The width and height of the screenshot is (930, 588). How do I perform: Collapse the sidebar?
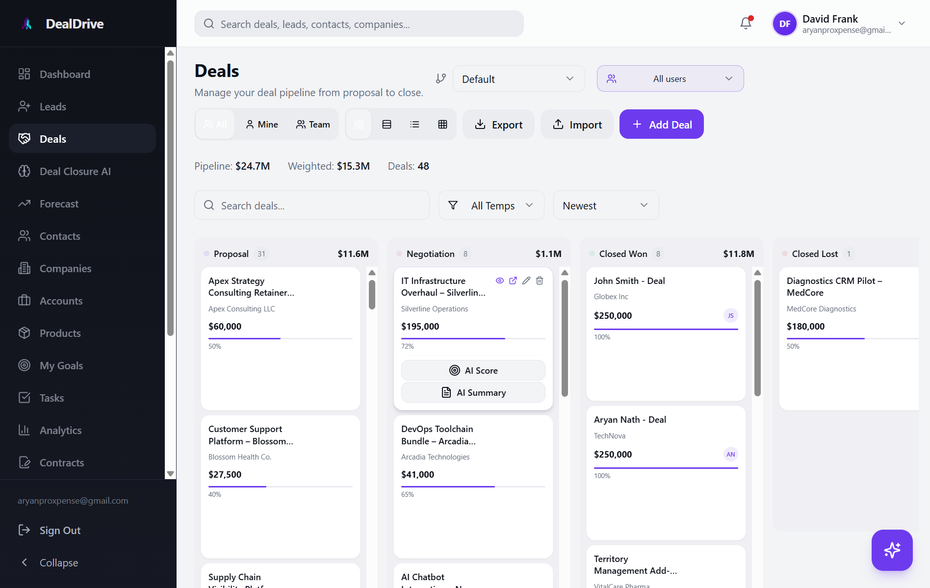(x=49, y=562)
